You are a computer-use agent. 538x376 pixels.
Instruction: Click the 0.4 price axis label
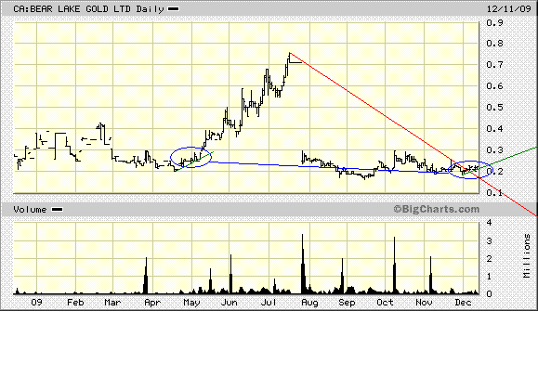(x=494, y=128)
